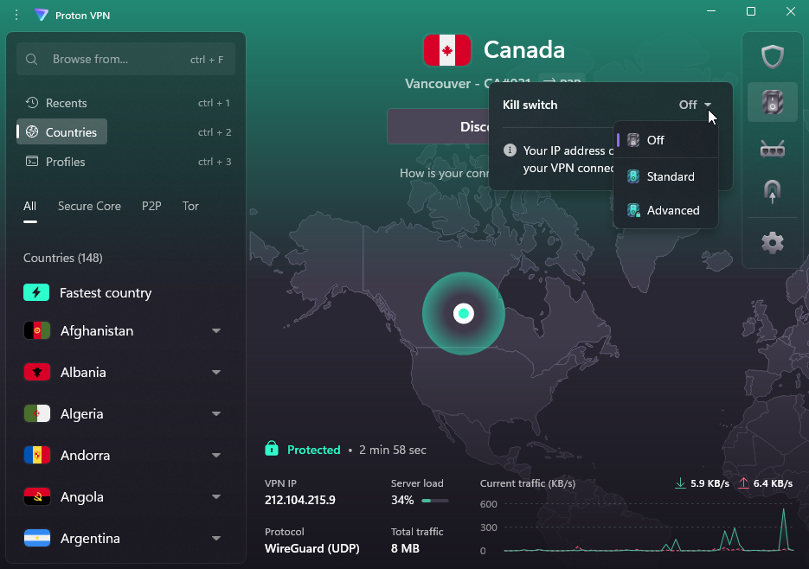Click the upload speed arrow icon
Screen dimensions: 809x569
click(743, 483)
